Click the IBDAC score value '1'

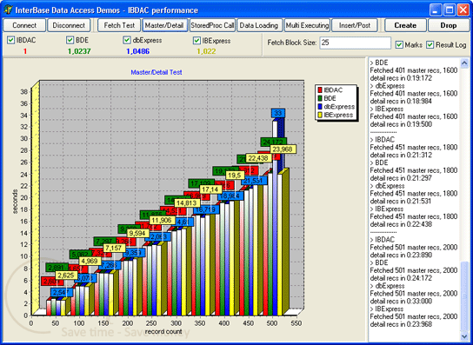(x=25, y=51)
